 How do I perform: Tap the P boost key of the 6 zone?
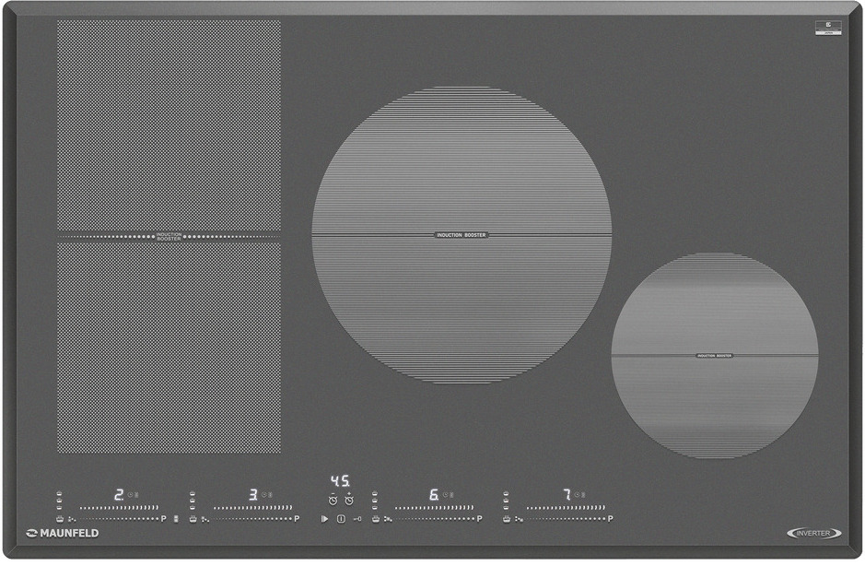(479, 519)
